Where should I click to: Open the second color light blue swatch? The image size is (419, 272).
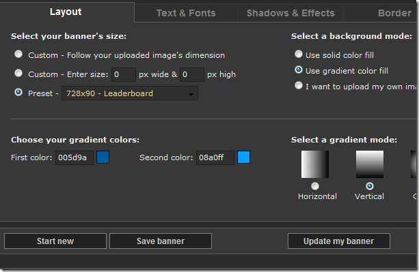point(244,157)
